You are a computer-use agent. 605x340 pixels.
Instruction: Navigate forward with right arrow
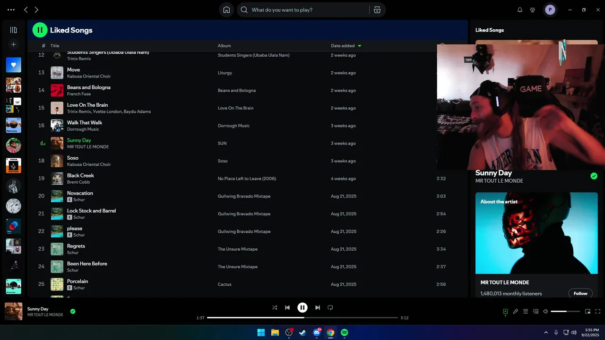36,9
